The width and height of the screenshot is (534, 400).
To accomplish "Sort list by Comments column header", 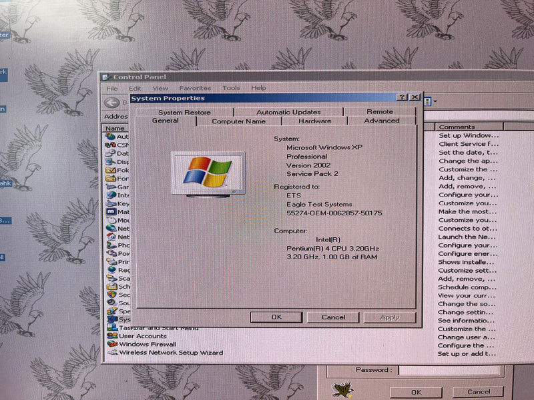I will coord(467,127).
